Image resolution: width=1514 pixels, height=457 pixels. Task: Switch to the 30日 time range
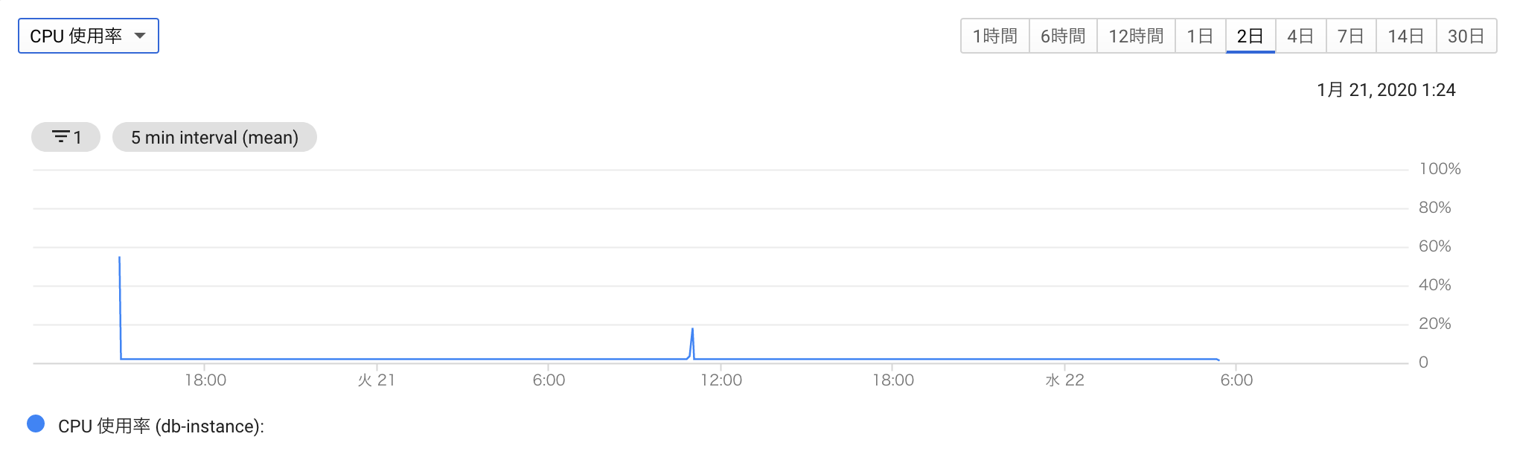[x=1466, y=36]
